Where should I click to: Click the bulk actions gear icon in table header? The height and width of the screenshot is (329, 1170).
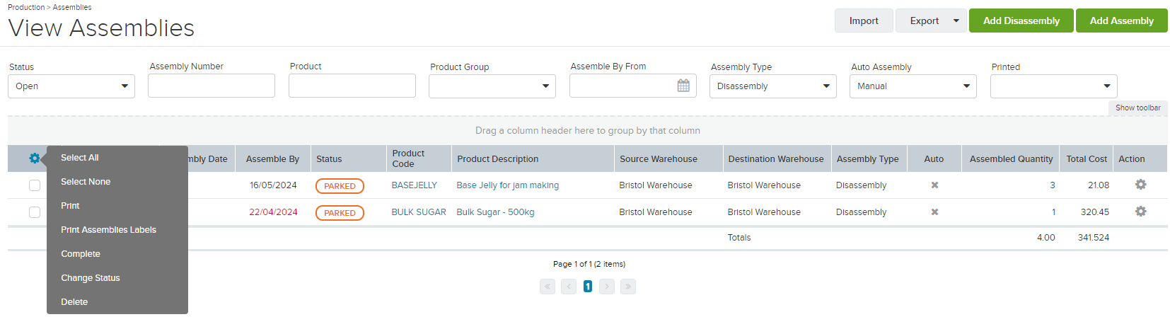34,158
